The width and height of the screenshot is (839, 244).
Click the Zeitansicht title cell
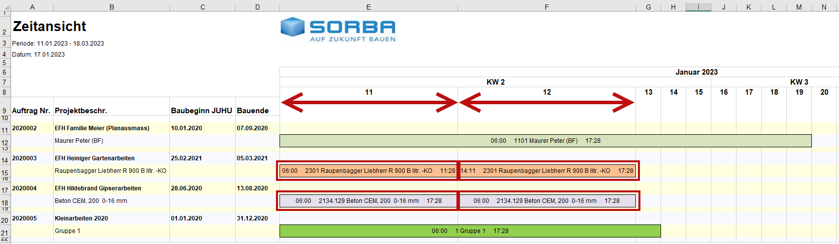tap(49, 27)
